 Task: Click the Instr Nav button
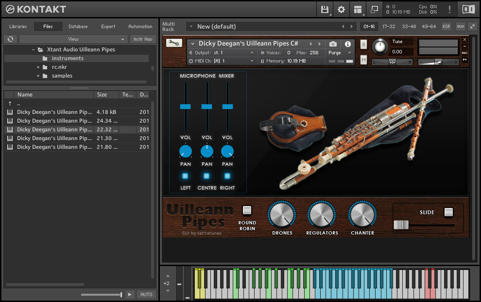coord(142,39)
